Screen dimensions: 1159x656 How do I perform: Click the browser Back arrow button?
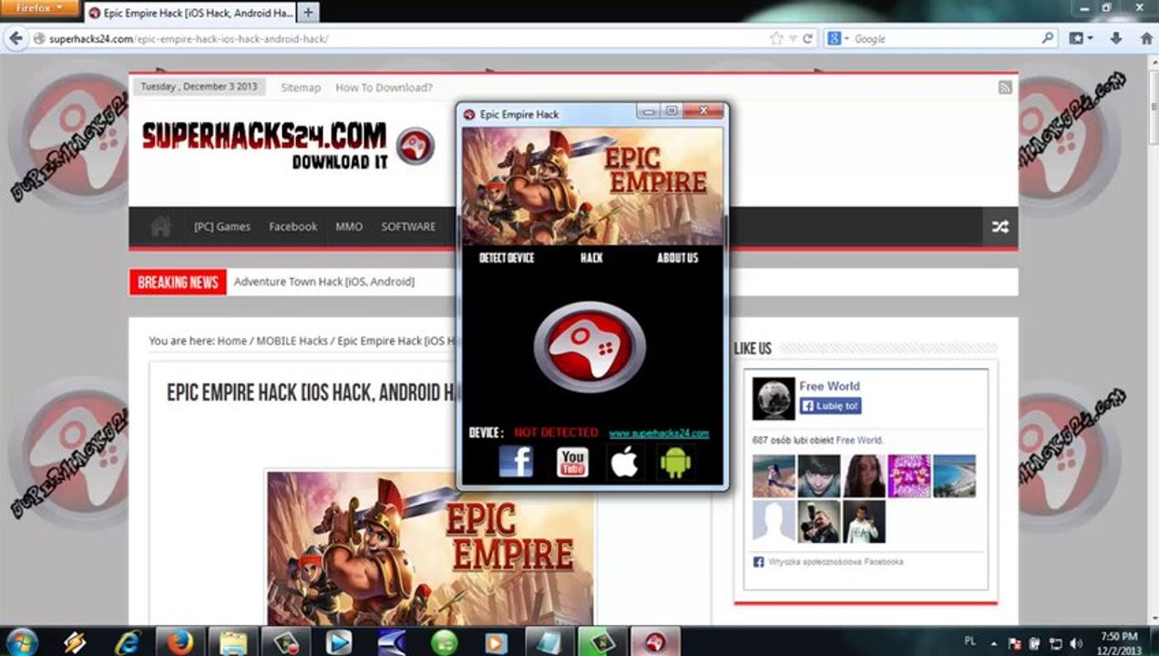pos(15,39)
